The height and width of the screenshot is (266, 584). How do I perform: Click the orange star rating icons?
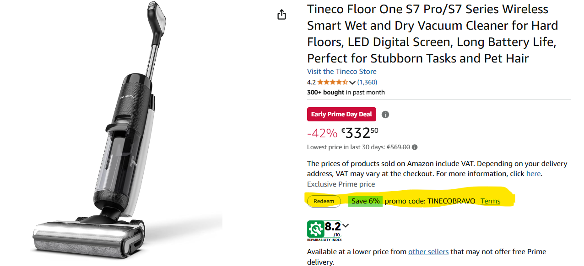[x=332, y=83]
